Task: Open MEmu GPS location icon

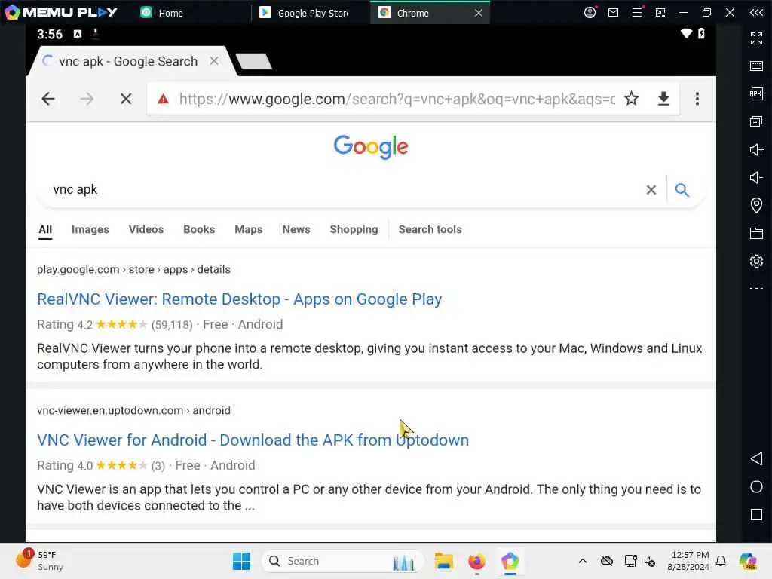Action: (x=756, y=205)
